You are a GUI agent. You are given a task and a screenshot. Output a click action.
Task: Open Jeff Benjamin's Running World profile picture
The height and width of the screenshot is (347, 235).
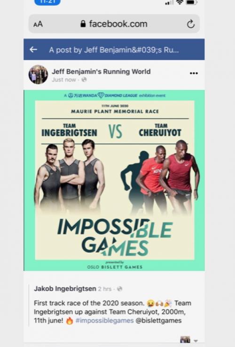coord(38,75)
